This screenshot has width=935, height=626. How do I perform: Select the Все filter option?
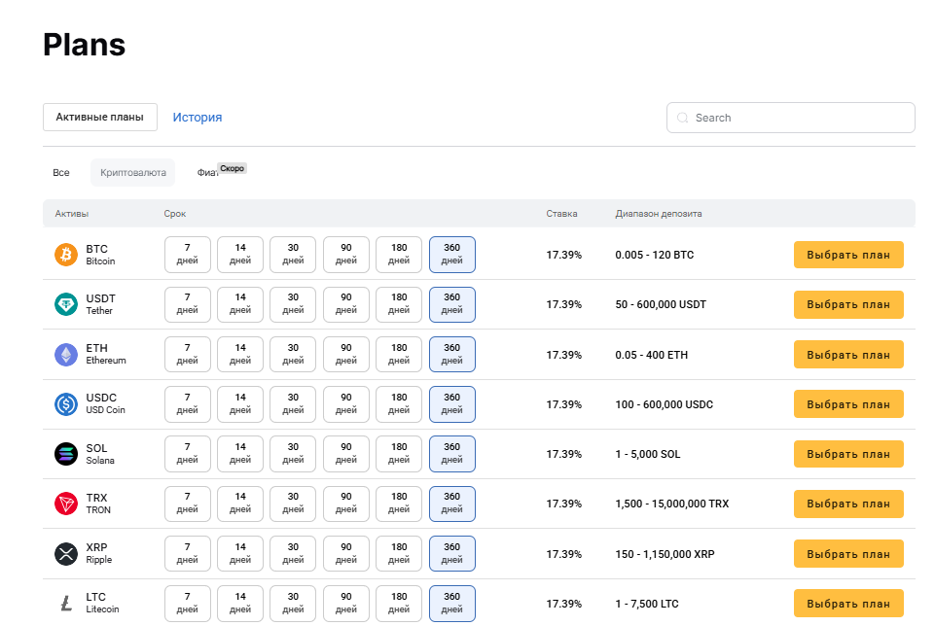pyautogui.click(x=60, y=172)
